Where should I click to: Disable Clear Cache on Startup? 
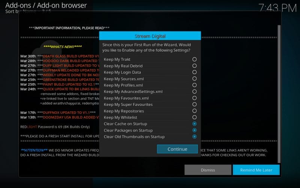pos(194,124)
